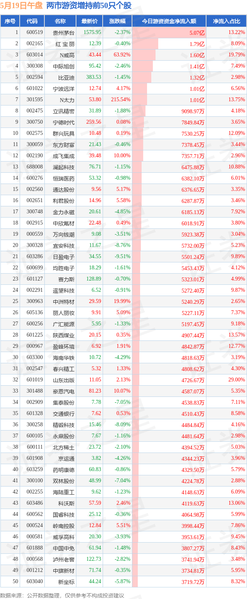
Task: Select the stock name 宁波远洋
Action: pos(64,88)
